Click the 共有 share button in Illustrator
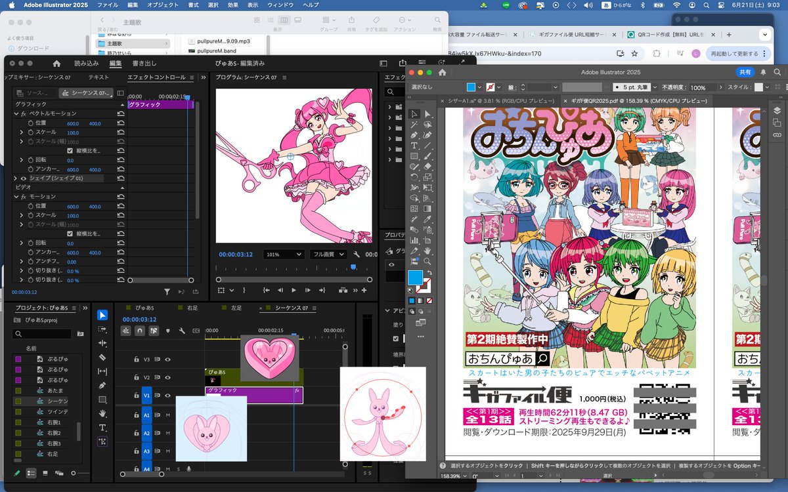Image resolution: width=788 pixels, height=492 pixels. coord(745,72)
